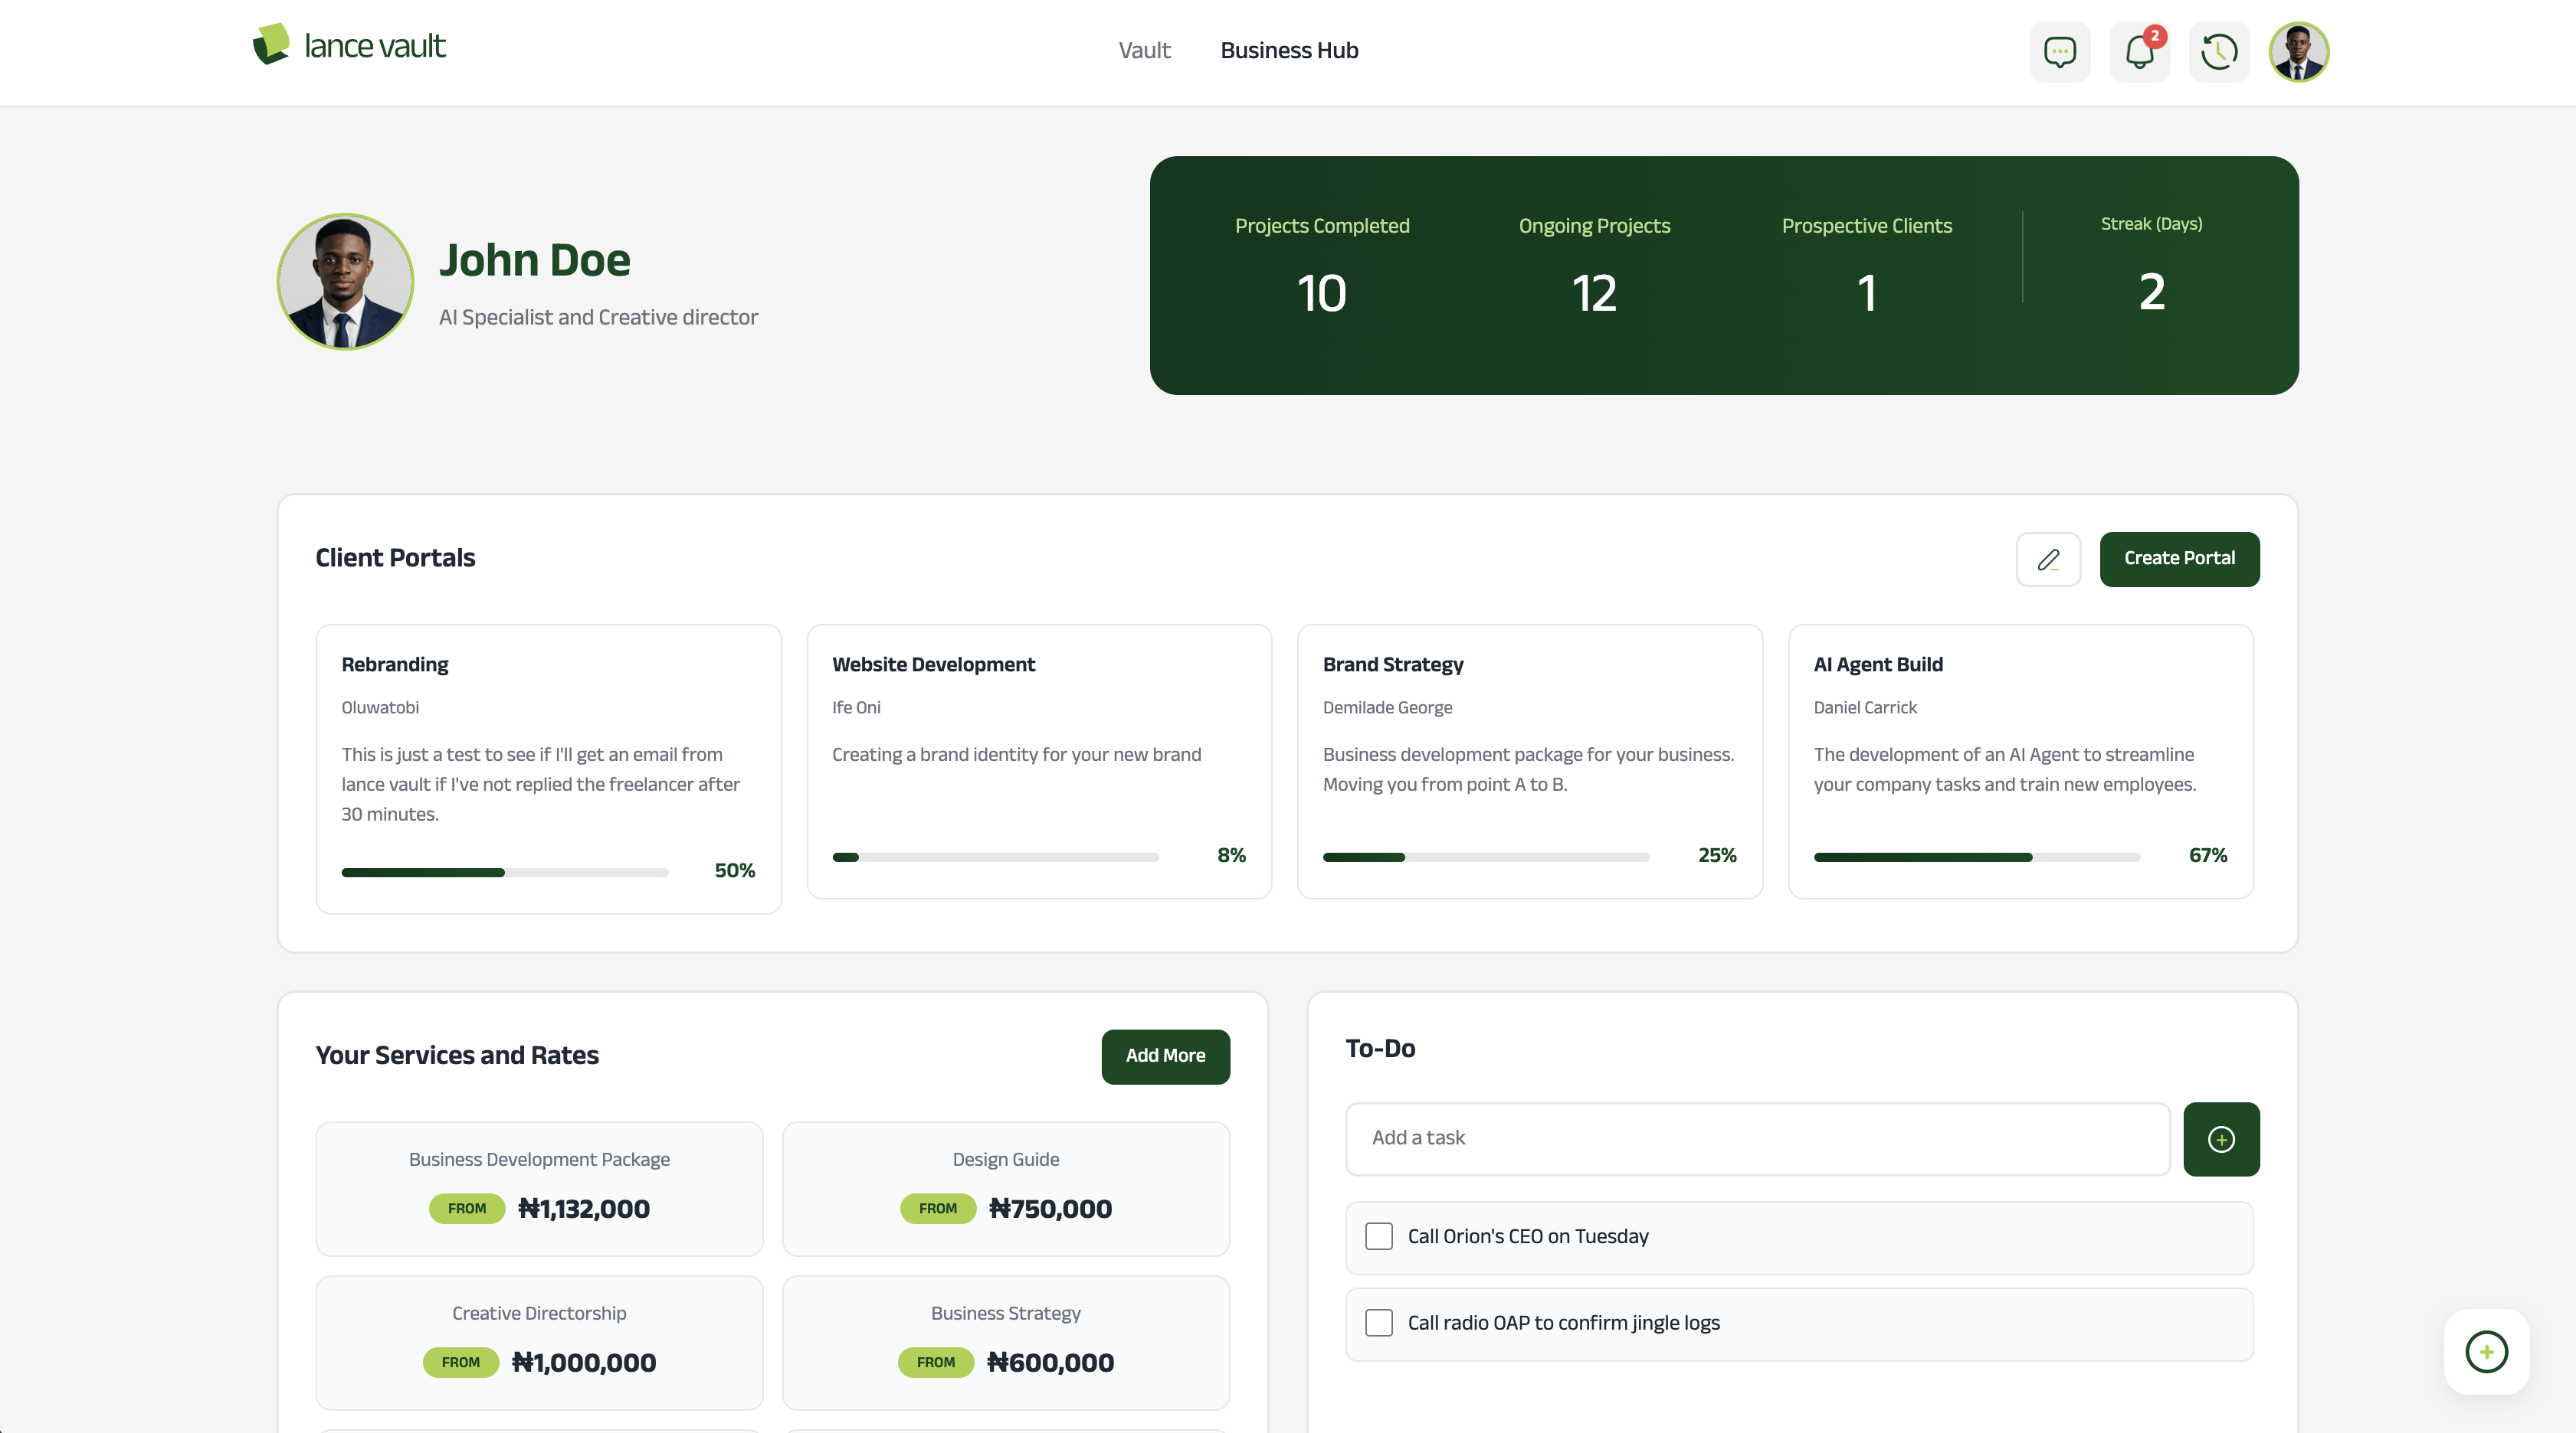The image size is (2576, 1433).
Task: Open the activity history clock icon
Action: pos(2219,51)
